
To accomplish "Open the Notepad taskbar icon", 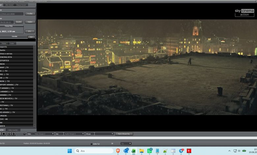I will click(157, 151).
